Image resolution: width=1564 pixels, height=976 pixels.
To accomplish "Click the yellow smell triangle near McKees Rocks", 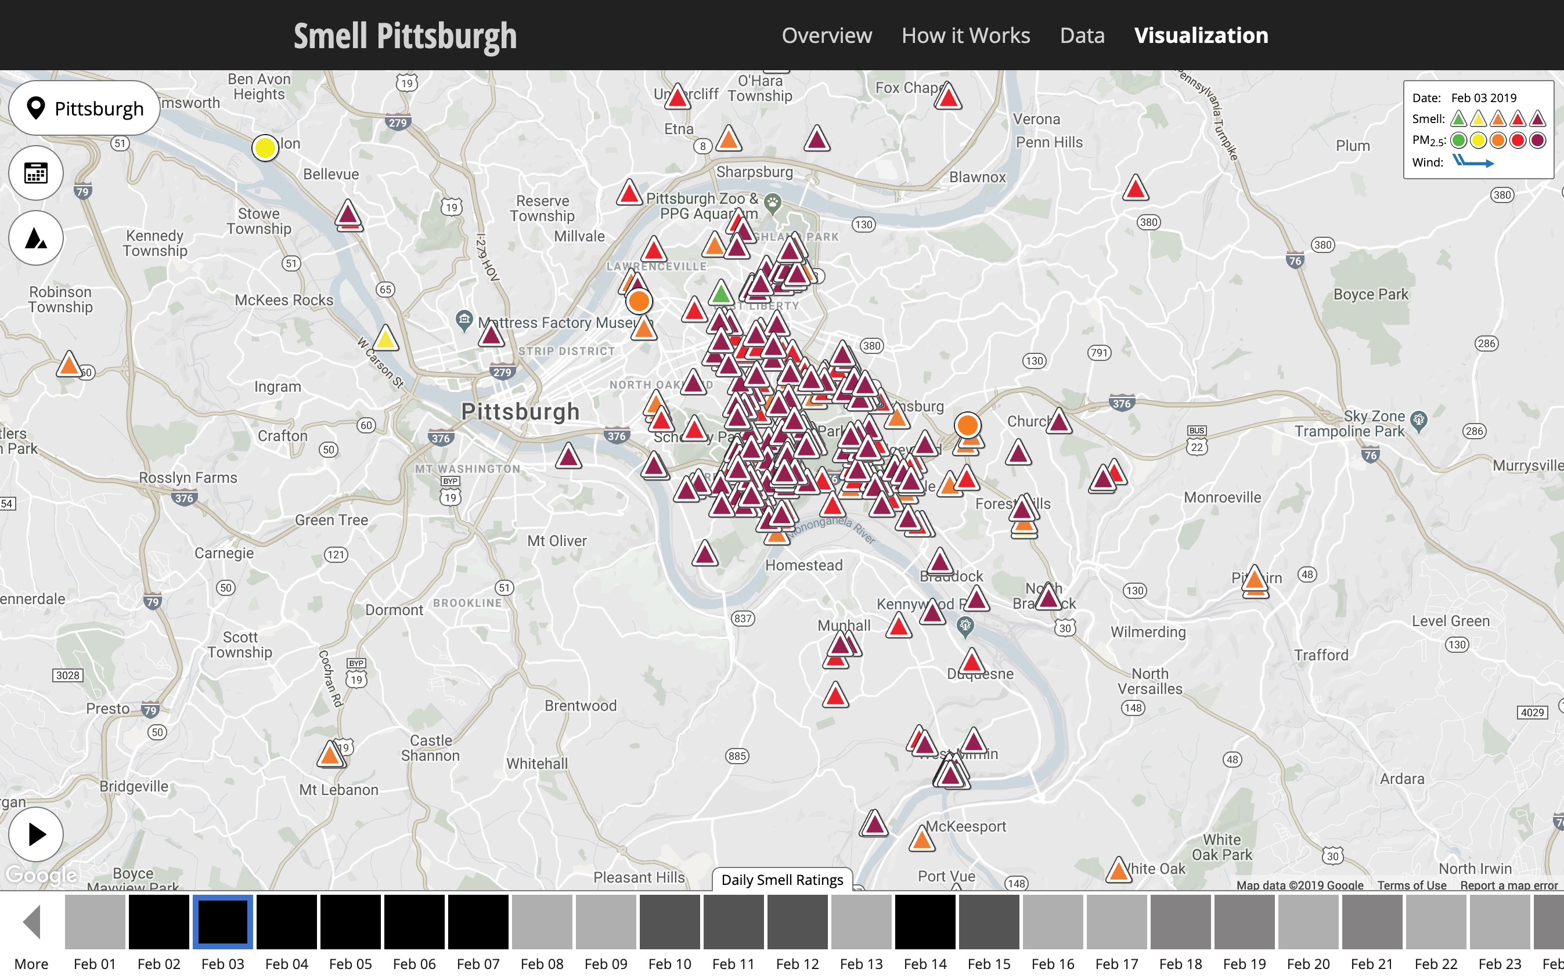I will [385, 339].
